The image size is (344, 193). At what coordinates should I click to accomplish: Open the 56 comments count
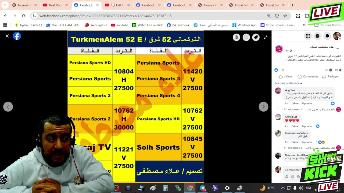tap(328, 70)
